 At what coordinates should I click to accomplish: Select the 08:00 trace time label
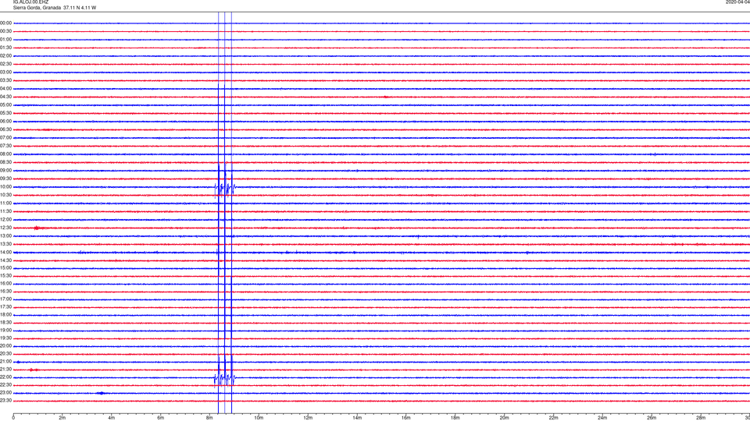[x=5, y=154]
